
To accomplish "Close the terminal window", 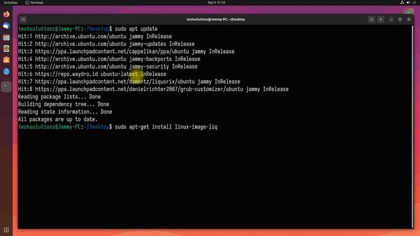I will tap(409, 19).
